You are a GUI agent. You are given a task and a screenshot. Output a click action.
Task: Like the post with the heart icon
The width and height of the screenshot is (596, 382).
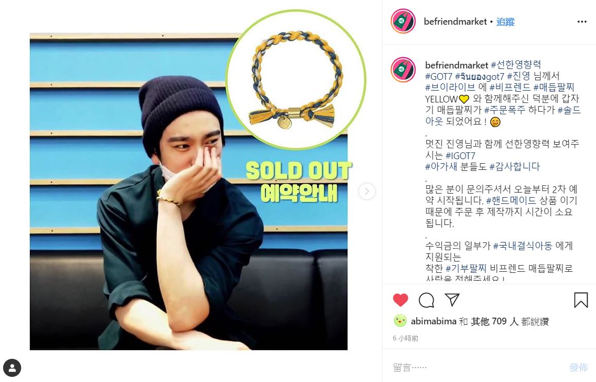[400, 300]
